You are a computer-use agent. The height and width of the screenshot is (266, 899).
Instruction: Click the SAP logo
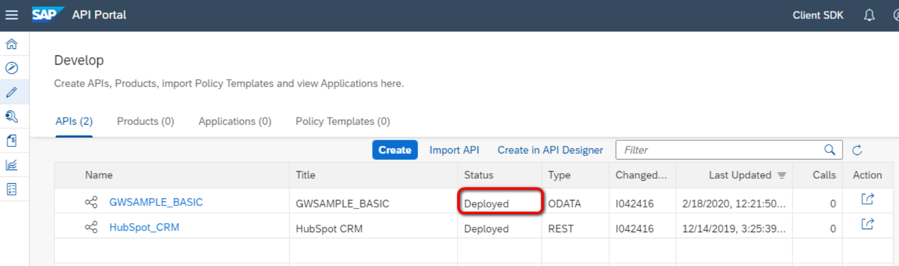[47, 15]
